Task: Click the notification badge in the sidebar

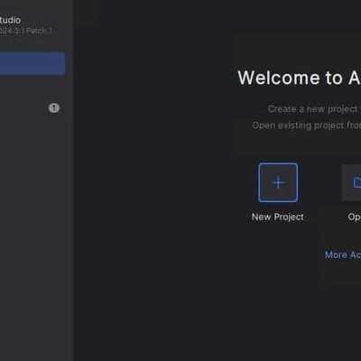Action: coord(54,108)
